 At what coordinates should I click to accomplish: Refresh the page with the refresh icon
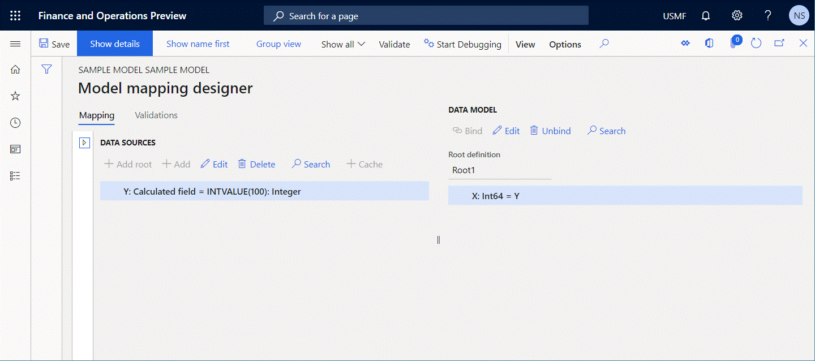[756, 43]
